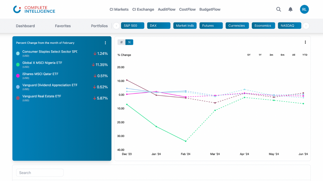Select the Market Indic chip

point(185,26)
